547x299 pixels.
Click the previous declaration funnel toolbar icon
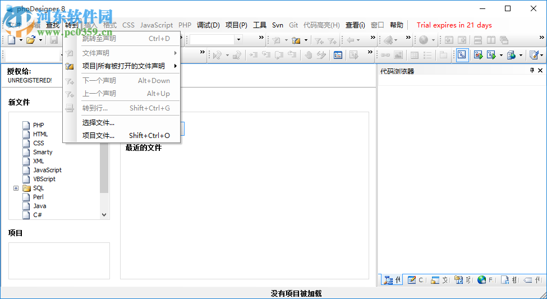click(319, 40)
